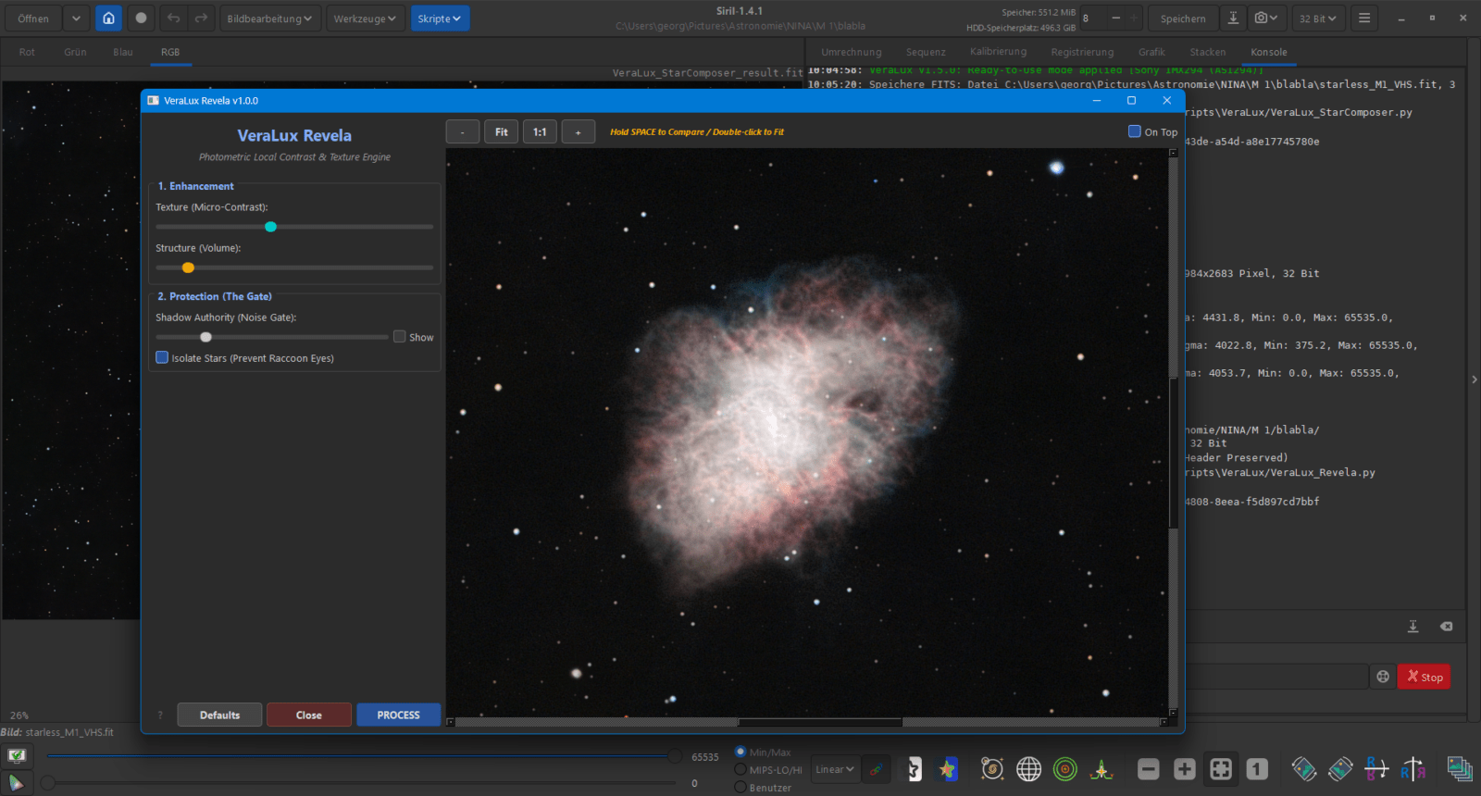Viewport: 1481px width, 796px height.
Task: Click the zoom out minus icon in bottom toolbar
Action: [1148, 769]
